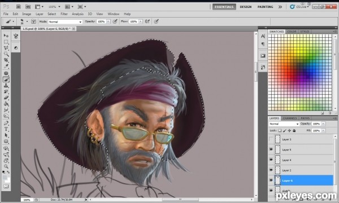Switch to Painting workspace
Viewport: 339px width, 203px height.
click(265, 7)
